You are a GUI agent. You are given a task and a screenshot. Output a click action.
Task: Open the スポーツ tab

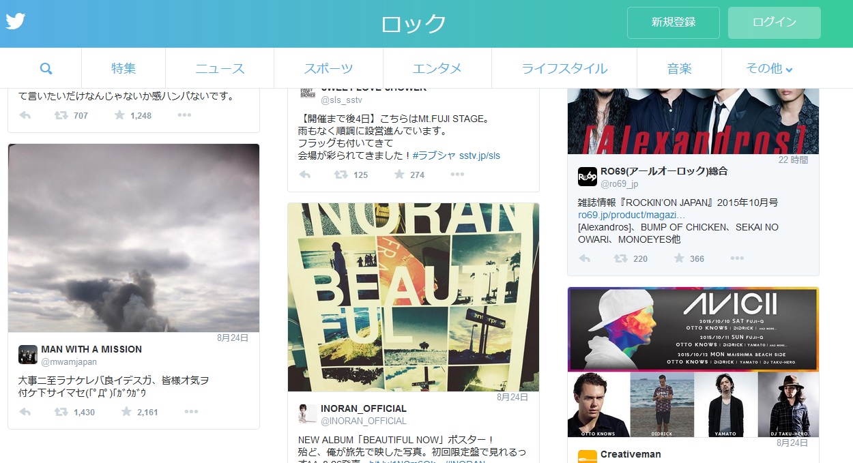328,68
